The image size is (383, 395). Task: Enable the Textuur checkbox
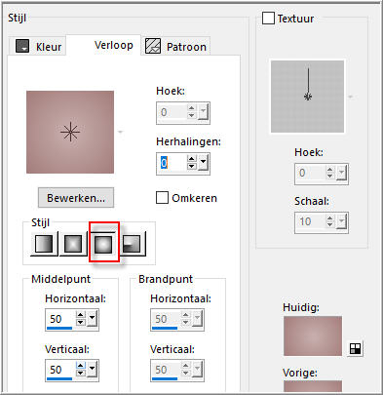(x=268, y=19)
